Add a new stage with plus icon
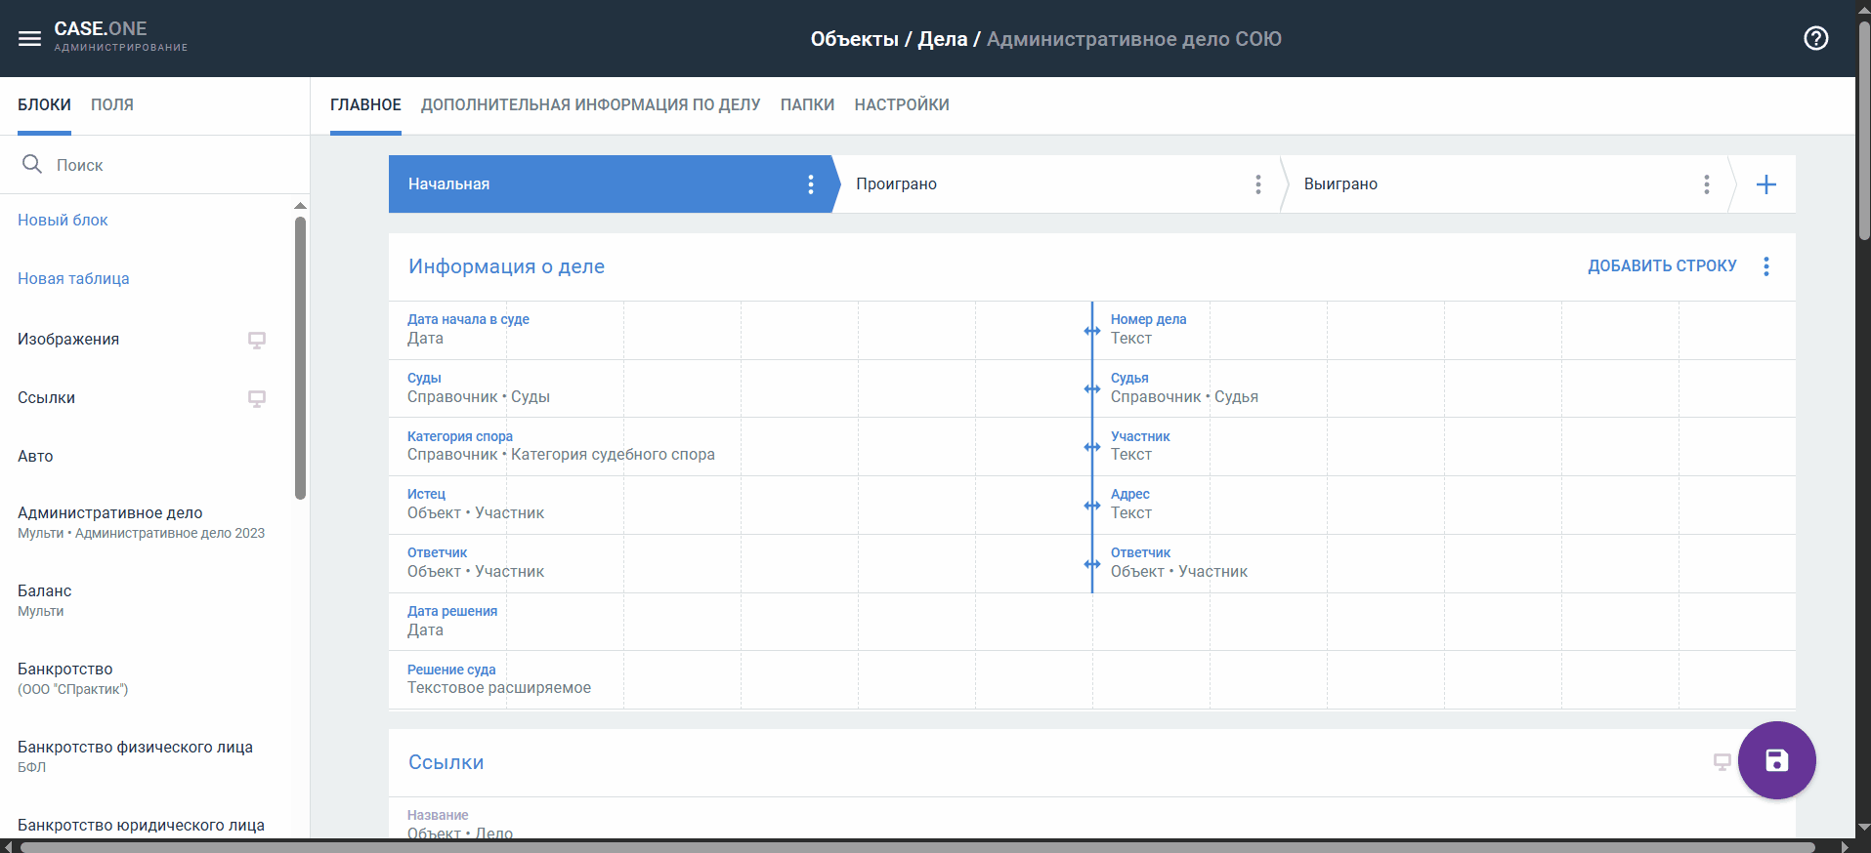1871x853 pixels. click(x=1765, y=184)
